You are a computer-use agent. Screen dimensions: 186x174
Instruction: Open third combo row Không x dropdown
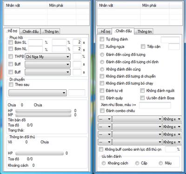click(172, 134)
